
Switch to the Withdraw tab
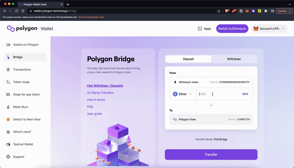[234, 59]
